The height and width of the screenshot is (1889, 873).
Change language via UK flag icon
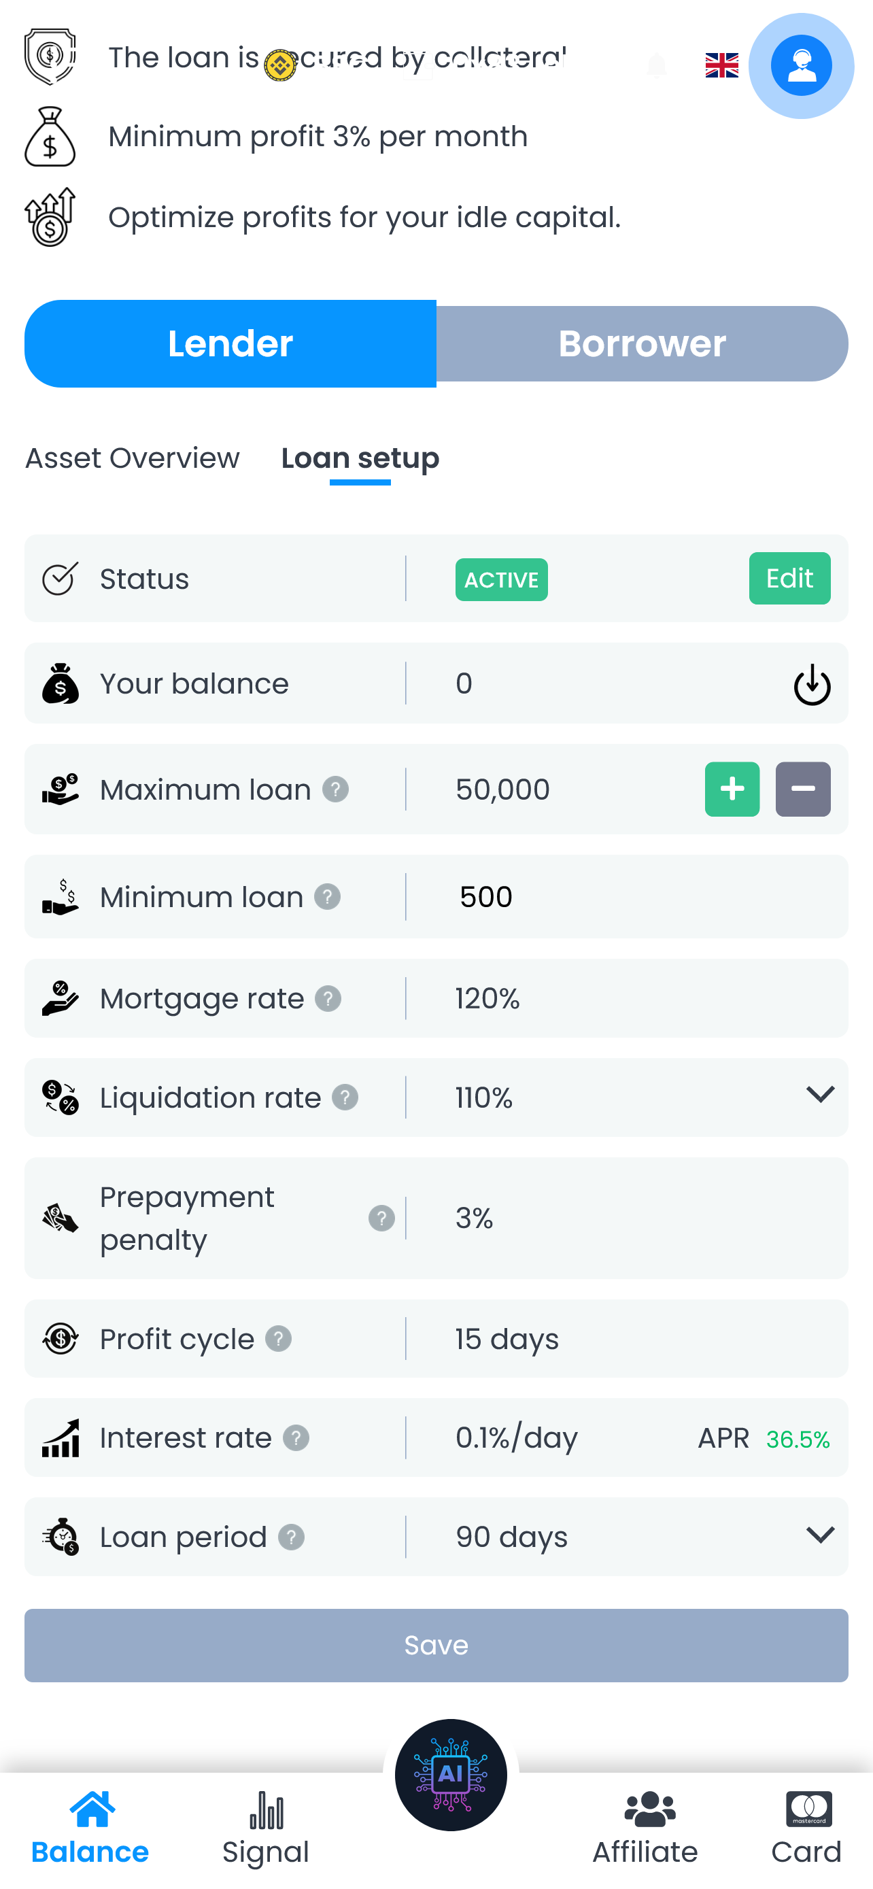(x=721, y=65)
